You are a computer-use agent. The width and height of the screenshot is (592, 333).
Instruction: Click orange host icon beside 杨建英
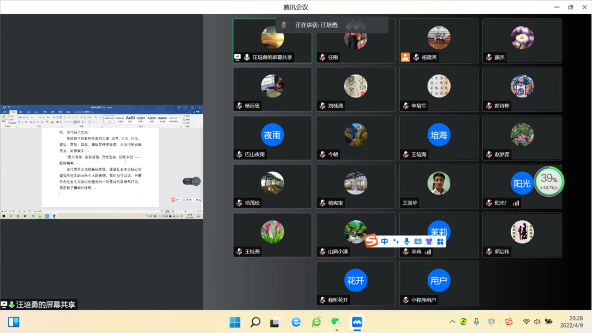(405, 57)
